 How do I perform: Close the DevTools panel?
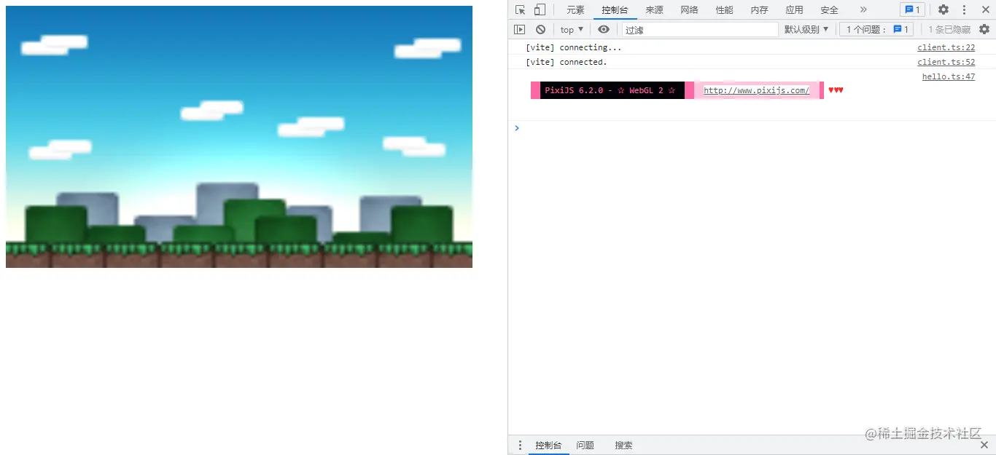point(984,9)
